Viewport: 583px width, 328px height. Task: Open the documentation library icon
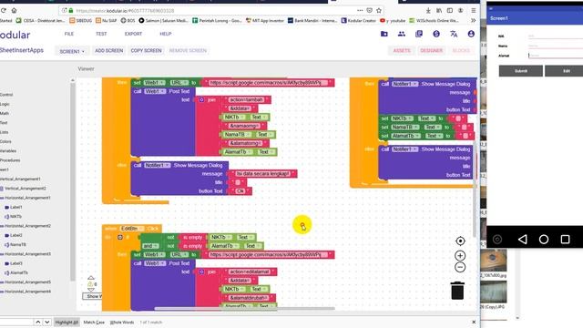tap(419, 34)
